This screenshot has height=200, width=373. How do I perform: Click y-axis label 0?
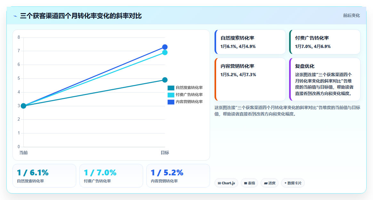[19, 147]
